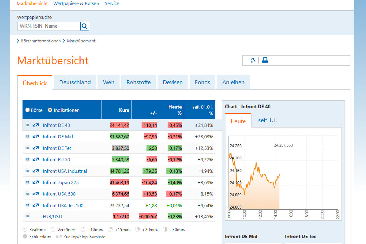The width and height of the screenshot is (366, 244).
Task: Switch to the Anleihen tab
Action: [233, 82]
